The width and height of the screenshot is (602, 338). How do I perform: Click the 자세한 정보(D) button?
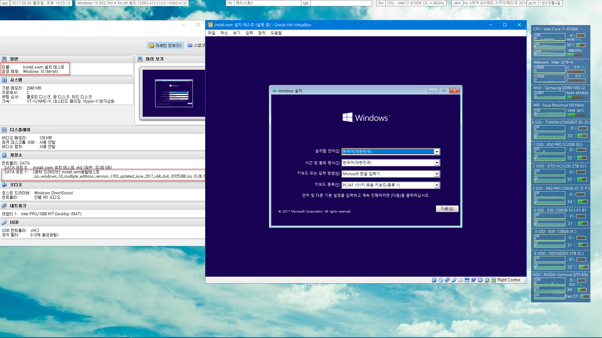165,45
